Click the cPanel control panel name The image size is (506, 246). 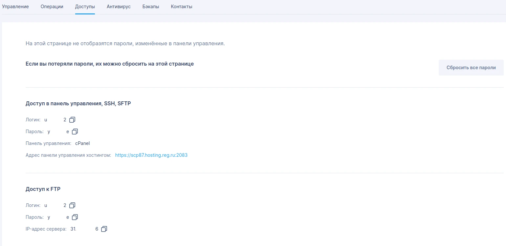tap(82, 143)
